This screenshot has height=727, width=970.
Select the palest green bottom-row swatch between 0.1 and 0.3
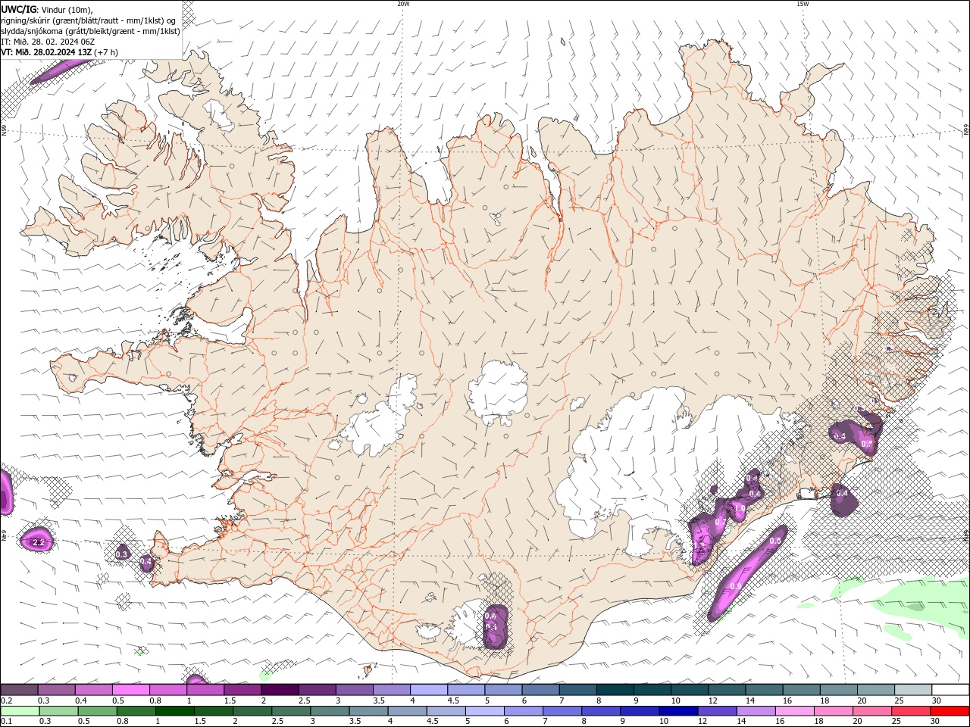coord(20,711)
